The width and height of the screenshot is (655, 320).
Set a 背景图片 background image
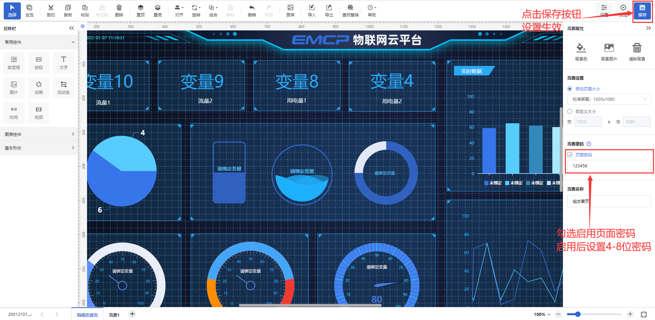(609, 52)
